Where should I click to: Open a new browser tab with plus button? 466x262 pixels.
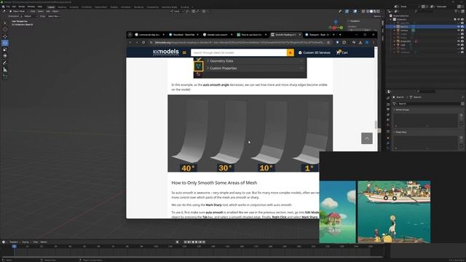coord(340,35)
